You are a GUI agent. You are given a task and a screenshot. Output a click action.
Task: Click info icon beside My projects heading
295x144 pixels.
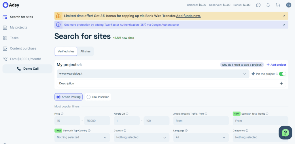(81, 65)
